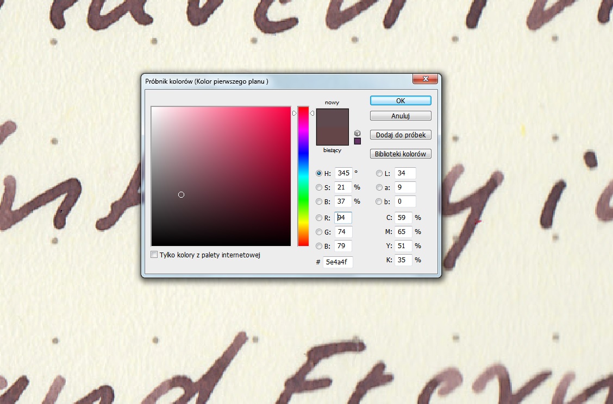Choose the G green channel radio button
This screenshot has width=613, height=404.
[319, 232]
